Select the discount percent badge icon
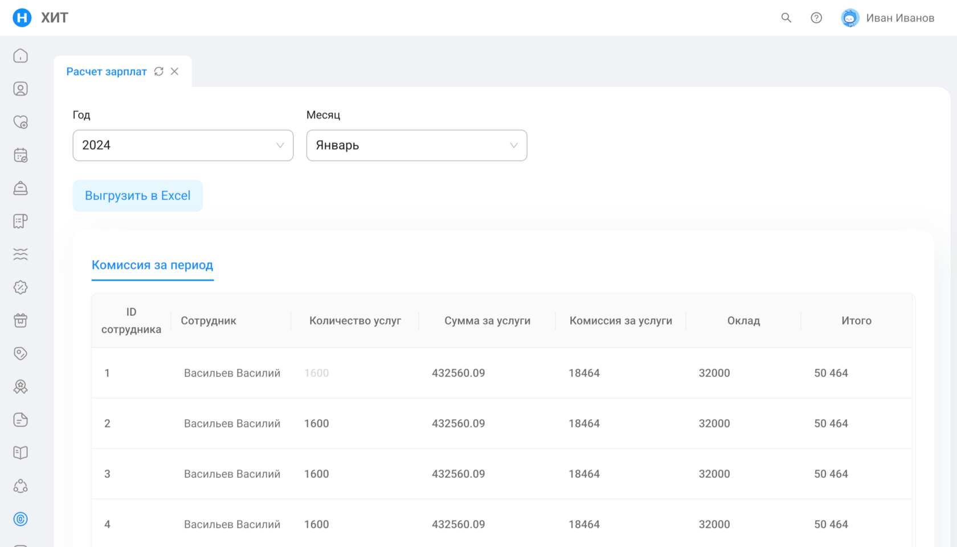The image size is (957, 547). pos(21,287)
